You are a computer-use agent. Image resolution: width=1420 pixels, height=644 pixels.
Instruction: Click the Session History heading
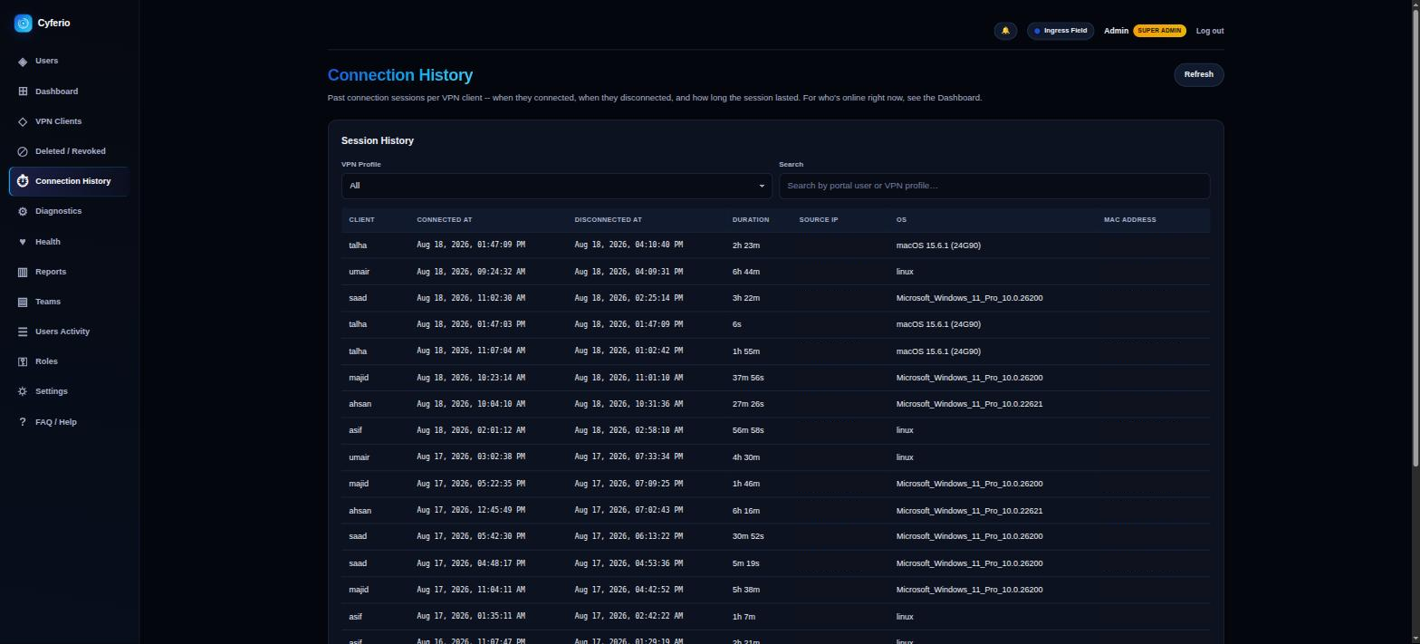click(x=378, y=140)
